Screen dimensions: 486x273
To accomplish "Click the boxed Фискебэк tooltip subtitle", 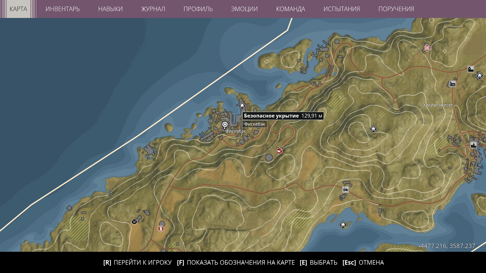I will coord(255,124).
